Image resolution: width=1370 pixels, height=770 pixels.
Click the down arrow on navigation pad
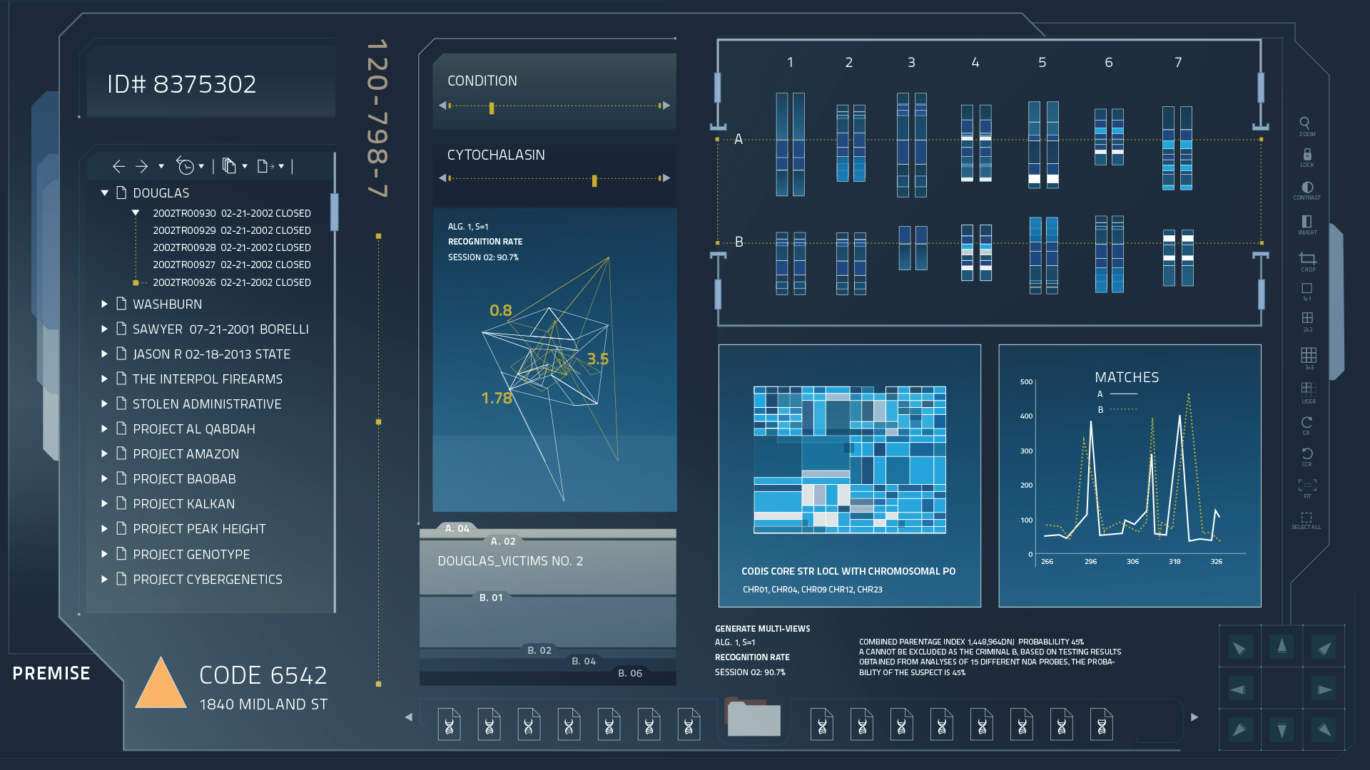(1282, 730)
